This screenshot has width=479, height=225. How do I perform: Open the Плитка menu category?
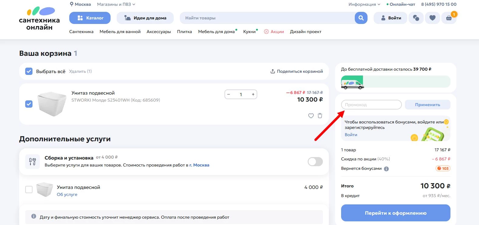184,32
